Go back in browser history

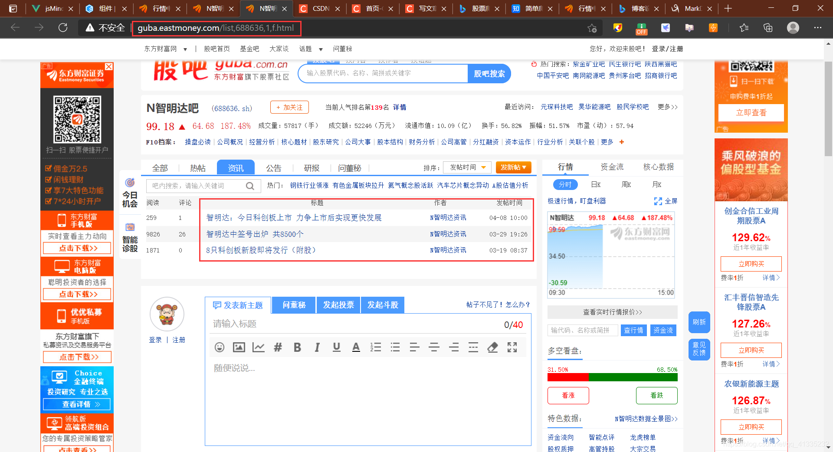click(x=15, y=28)
